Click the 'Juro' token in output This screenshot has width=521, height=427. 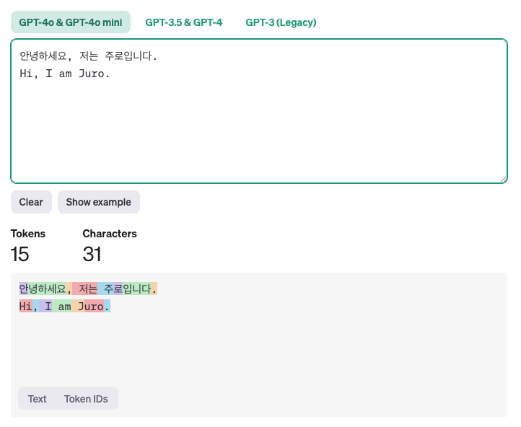coord(88,306)
